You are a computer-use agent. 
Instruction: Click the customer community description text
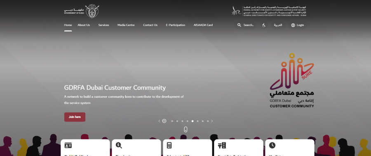coord(124,100)
